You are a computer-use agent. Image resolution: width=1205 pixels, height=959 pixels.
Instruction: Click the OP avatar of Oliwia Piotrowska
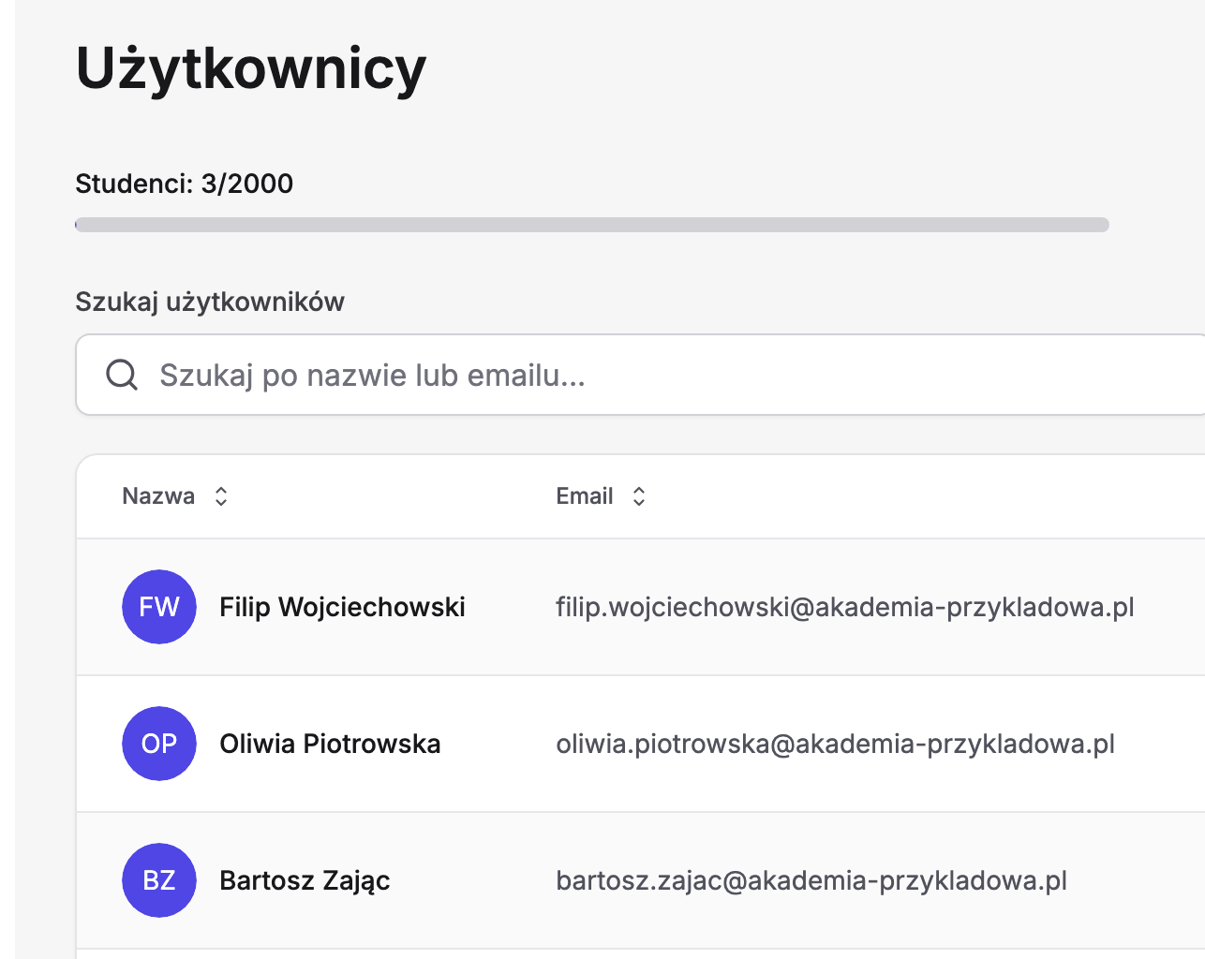(x=159, y=744)
